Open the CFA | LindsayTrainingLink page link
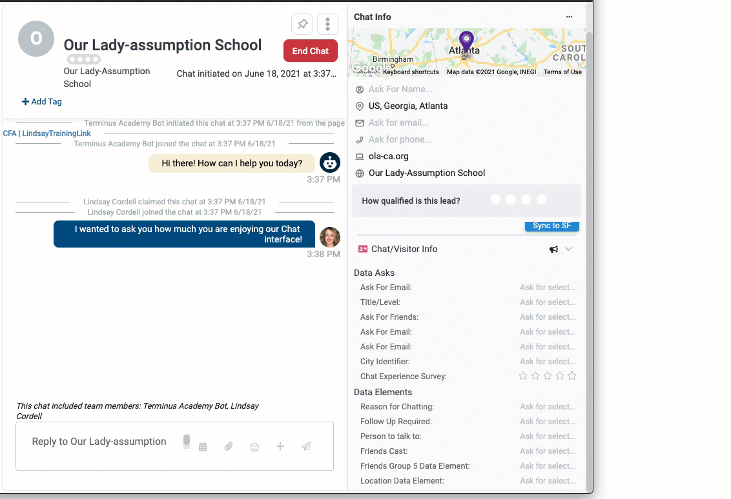Screen dimensions: 731x499 [46, 133]
